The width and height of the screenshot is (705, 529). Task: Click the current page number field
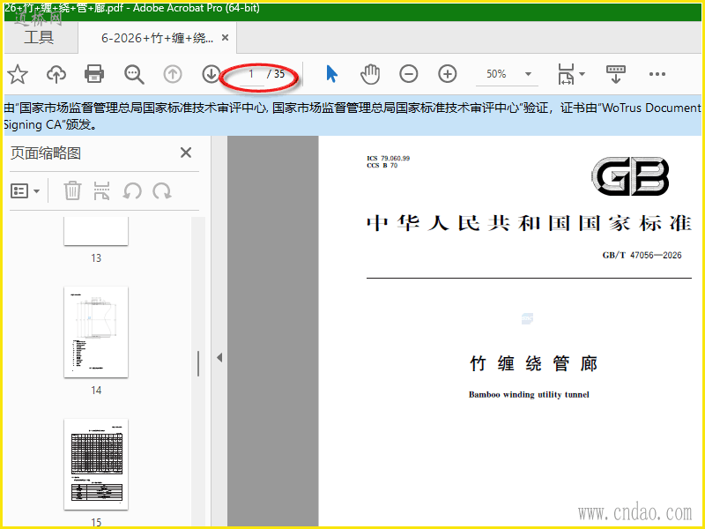[x=251, y=74]
